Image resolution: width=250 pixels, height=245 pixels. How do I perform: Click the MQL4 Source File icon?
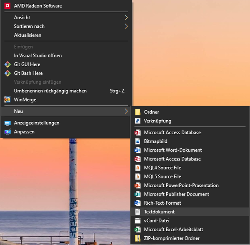(x=137, y=168)
